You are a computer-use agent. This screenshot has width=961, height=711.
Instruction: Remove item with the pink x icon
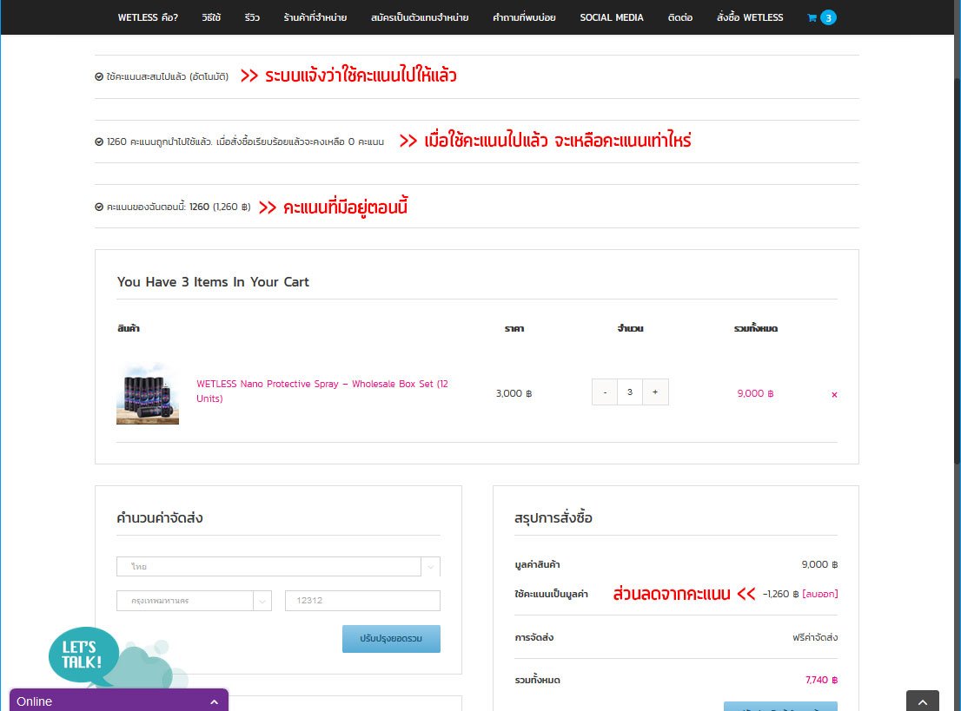click(x=834, y=394)
